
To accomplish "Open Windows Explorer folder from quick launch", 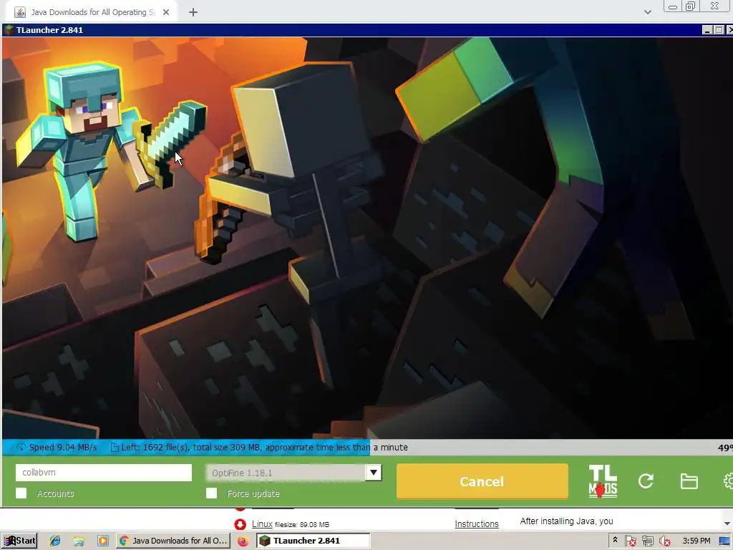I will pyautogui.click(x=79, y=541).
